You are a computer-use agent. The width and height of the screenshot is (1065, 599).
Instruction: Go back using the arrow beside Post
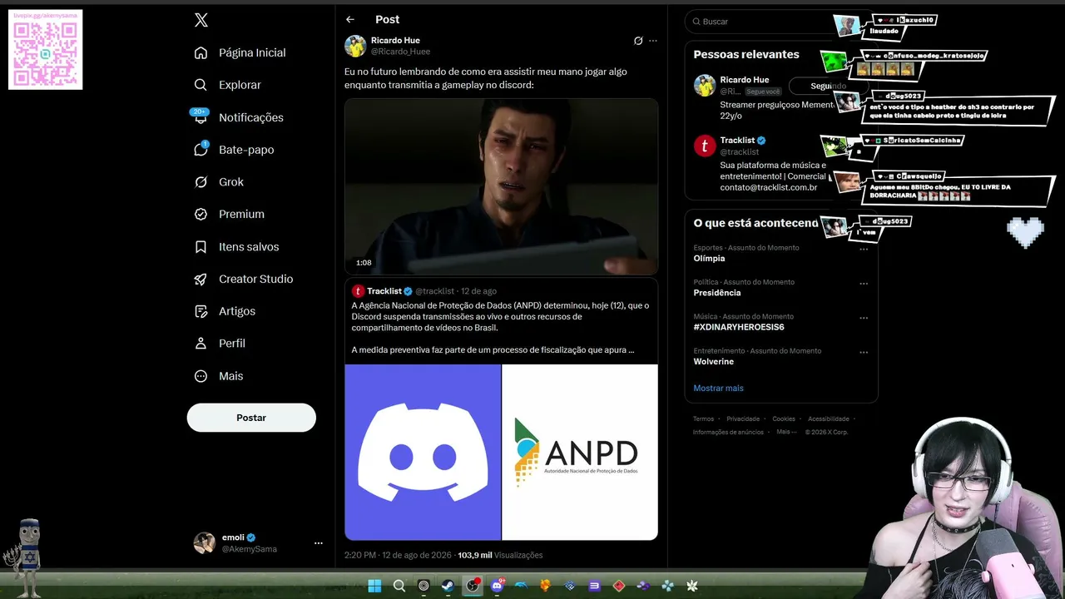click(350, 19)
